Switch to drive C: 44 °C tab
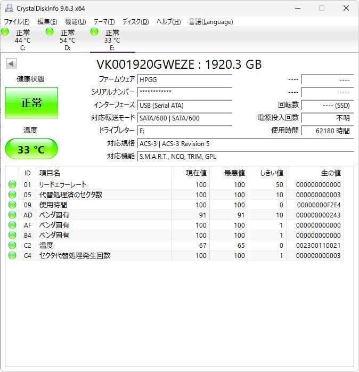The height and width of the screenshot is (372, 359). pos(23,39)
